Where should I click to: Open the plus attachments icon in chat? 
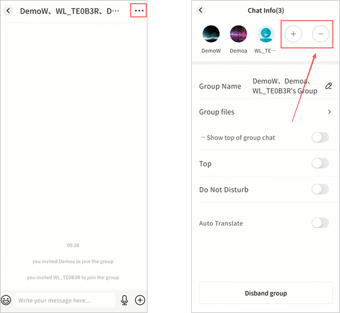tap(140, 300)
